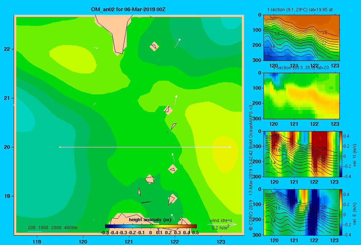
Task: Click the plot title OM_an02 for 06-Mar-2019 00Z
Action: click(128, 9)
